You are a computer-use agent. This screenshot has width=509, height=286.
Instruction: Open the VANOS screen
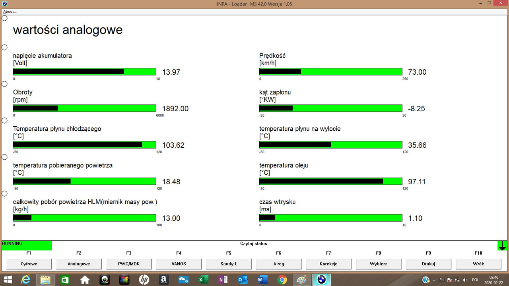179,264
